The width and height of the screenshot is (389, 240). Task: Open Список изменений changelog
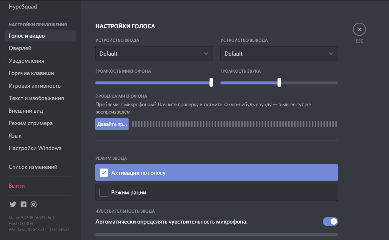coord(33,167)
